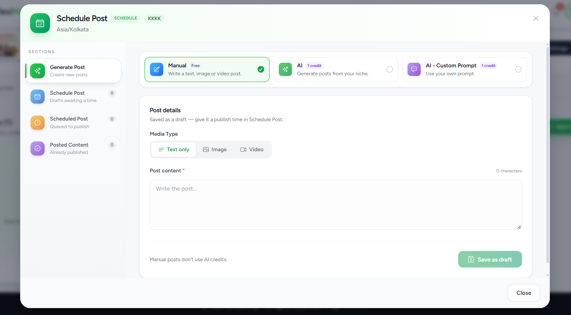Click the SECTIONS sidebar label
This screenshot has width=571, height=315.
(x=41, y=52)
